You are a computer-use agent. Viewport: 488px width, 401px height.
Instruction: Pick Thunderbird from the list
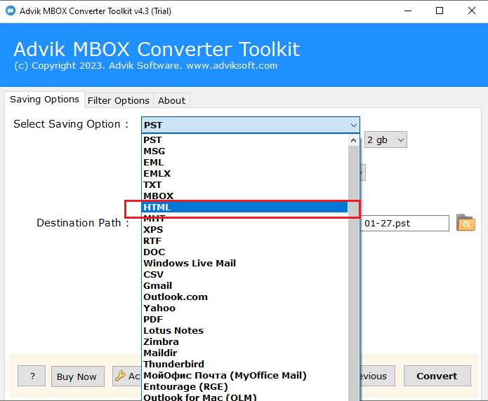point(245,364)
